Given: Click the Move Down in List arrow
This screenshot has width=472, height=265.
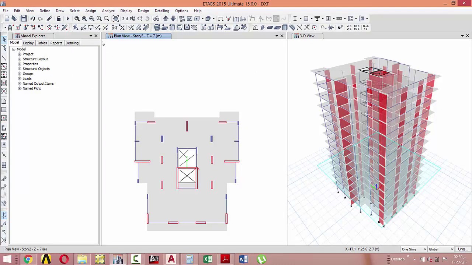Looking at the screenshot, I should click(173, 18).
